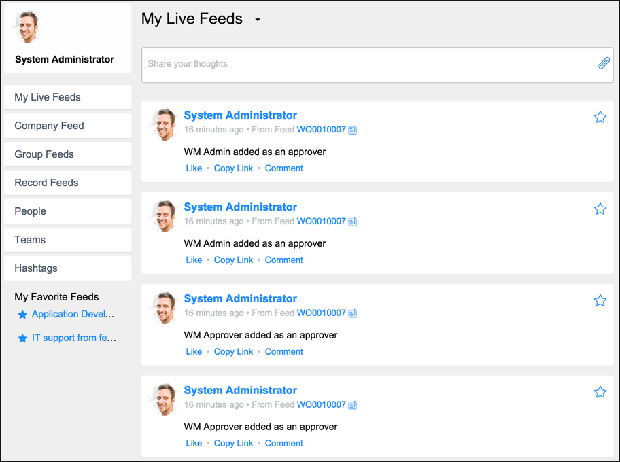Toggle the star on the second post
The height and width of the screenshot is (462, 620).
[x=600, y=209]
